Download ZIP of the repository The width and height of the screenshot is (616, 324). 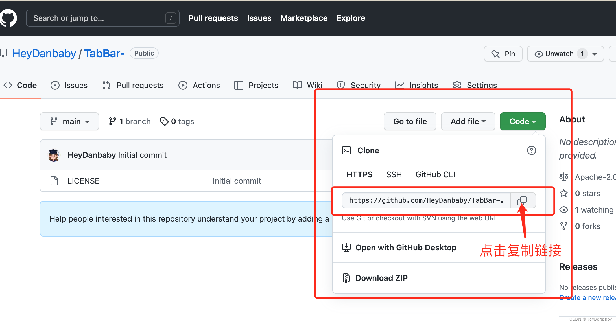coord(375,278)
